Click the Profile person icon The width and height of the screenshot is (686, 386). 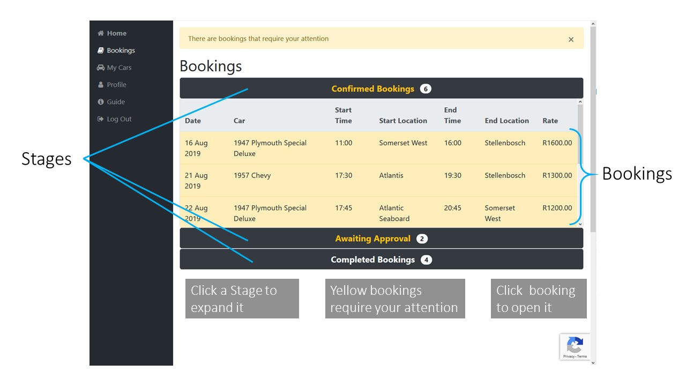100,85
